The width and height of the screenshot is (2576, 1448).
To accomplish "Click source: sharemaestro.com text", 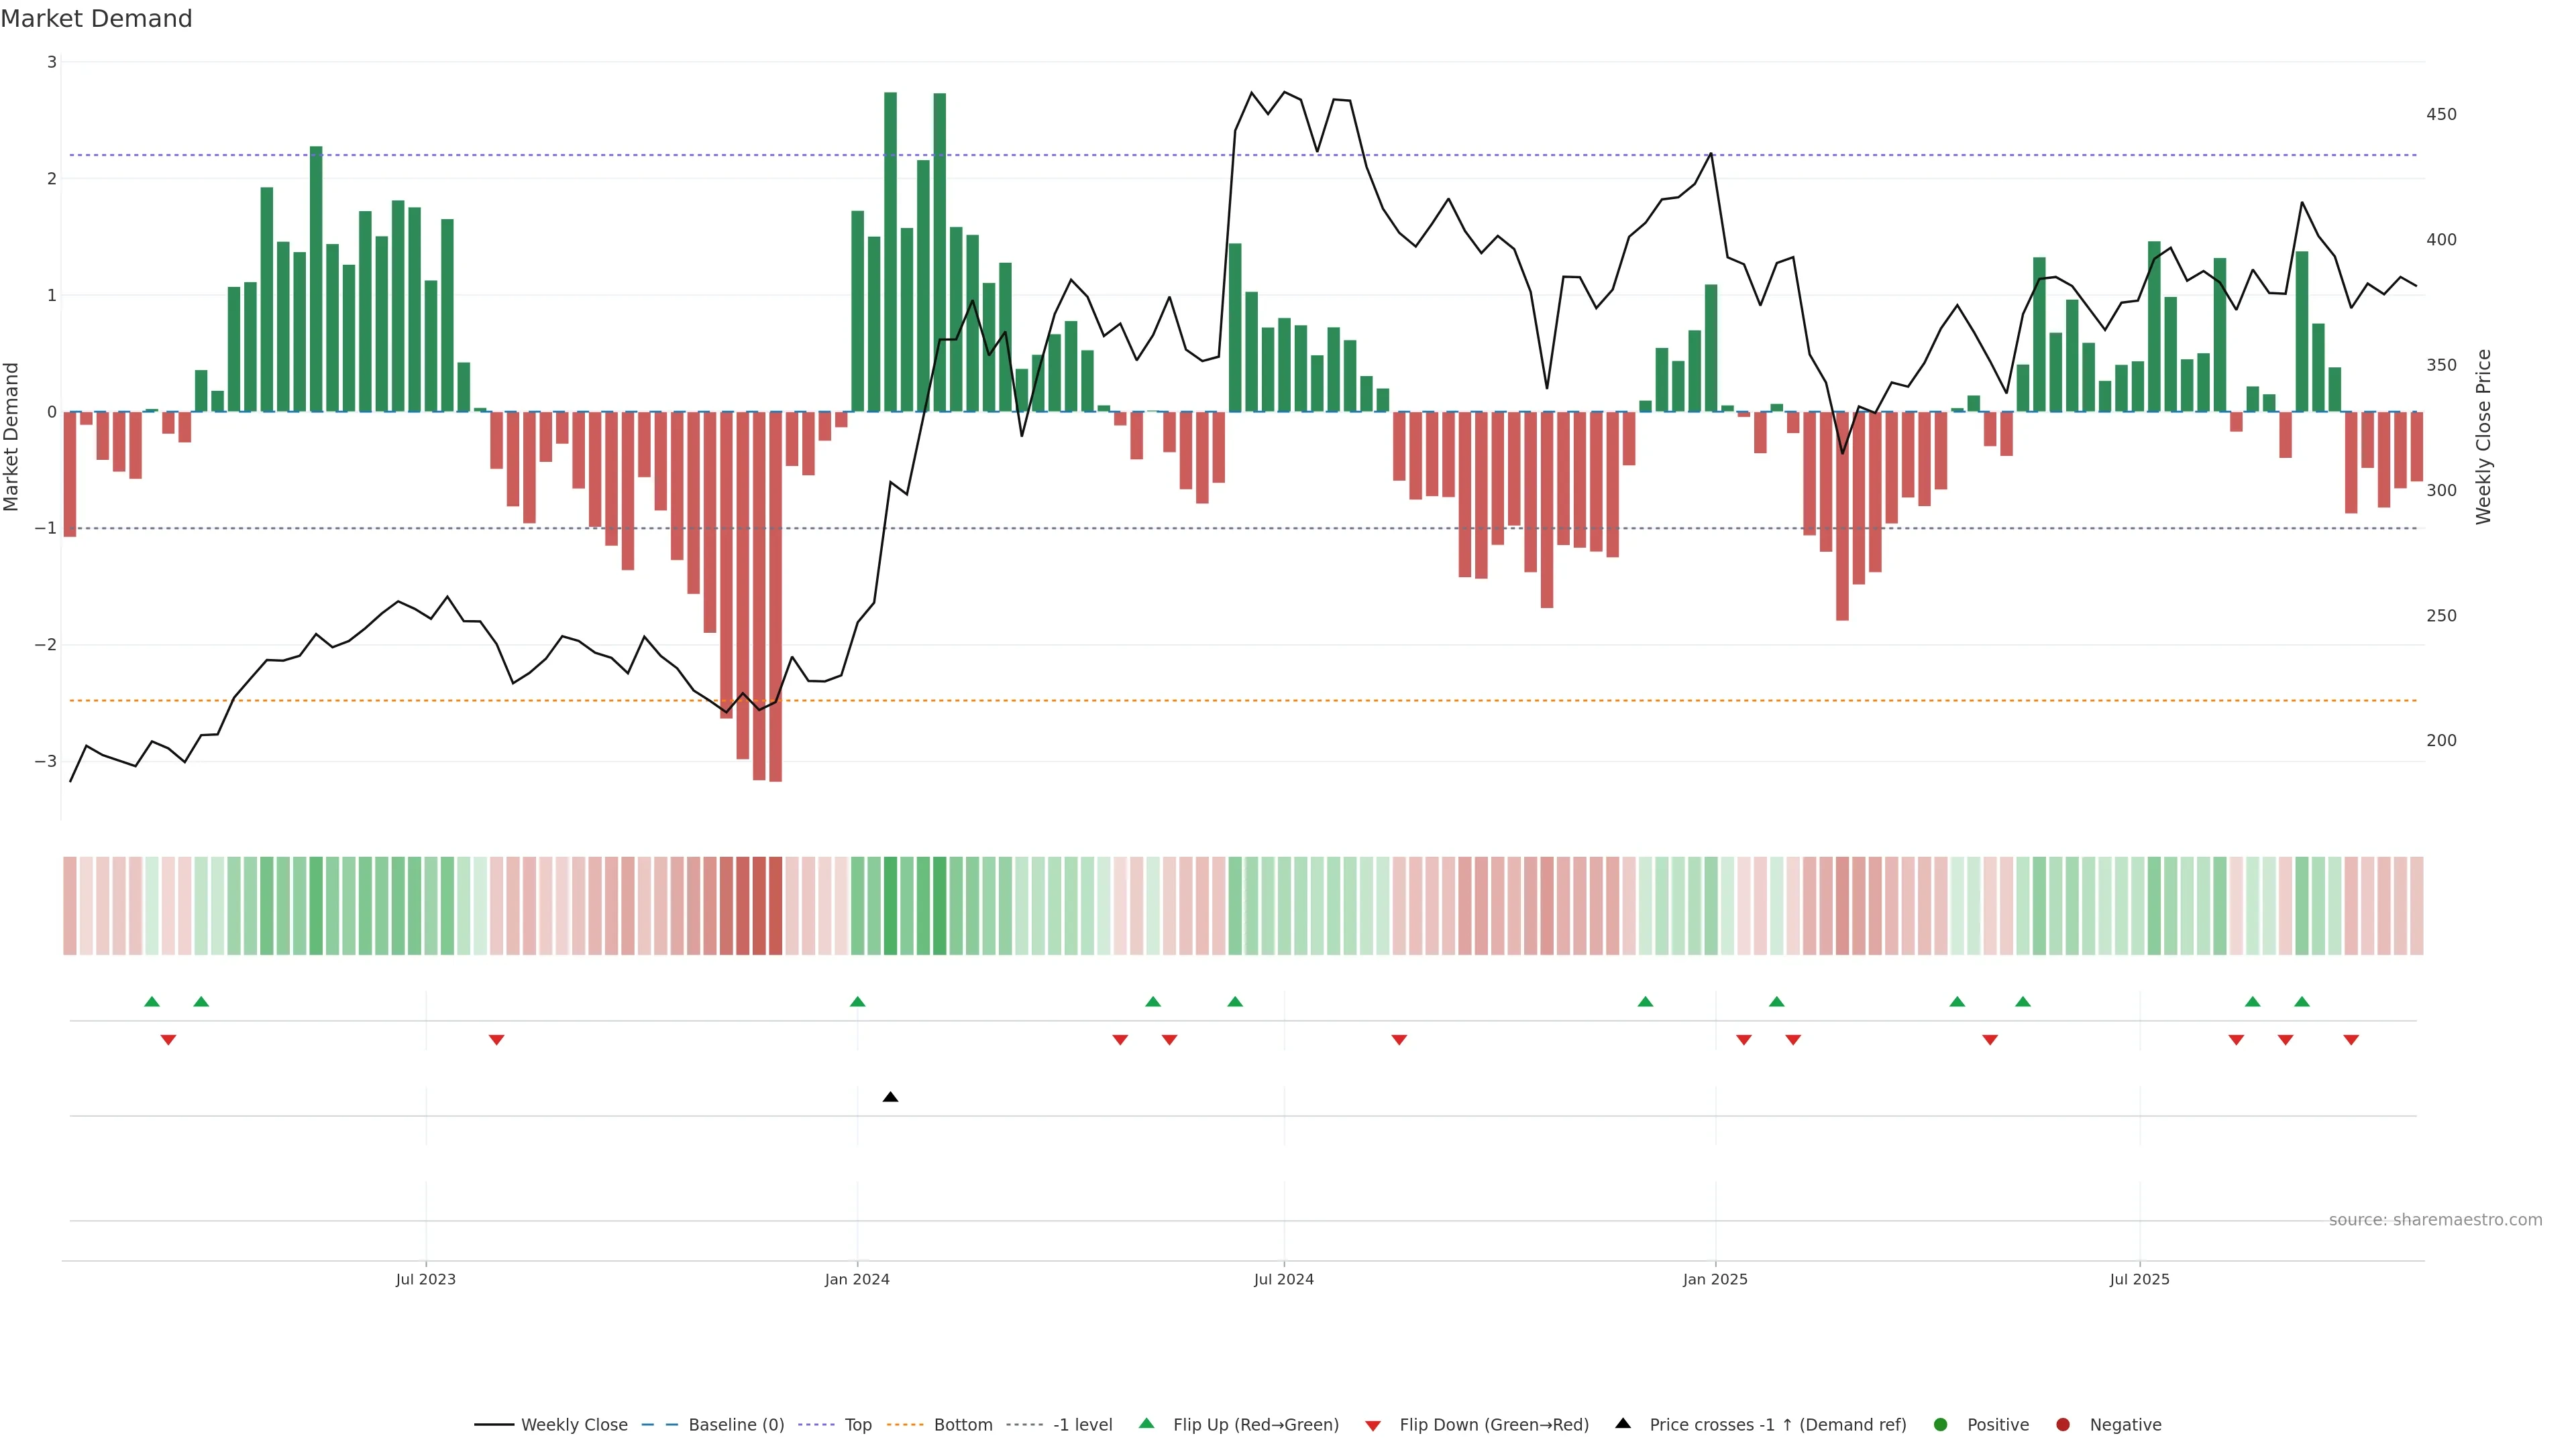I will (2435, 1220).
